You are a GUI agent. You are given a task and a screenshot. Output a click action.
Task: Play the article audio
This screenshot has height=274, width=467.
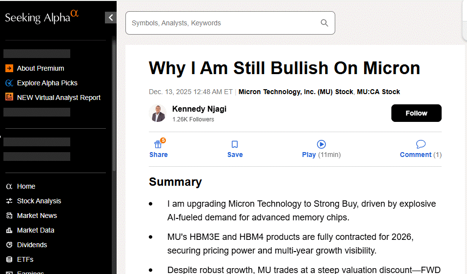point(321,144)
